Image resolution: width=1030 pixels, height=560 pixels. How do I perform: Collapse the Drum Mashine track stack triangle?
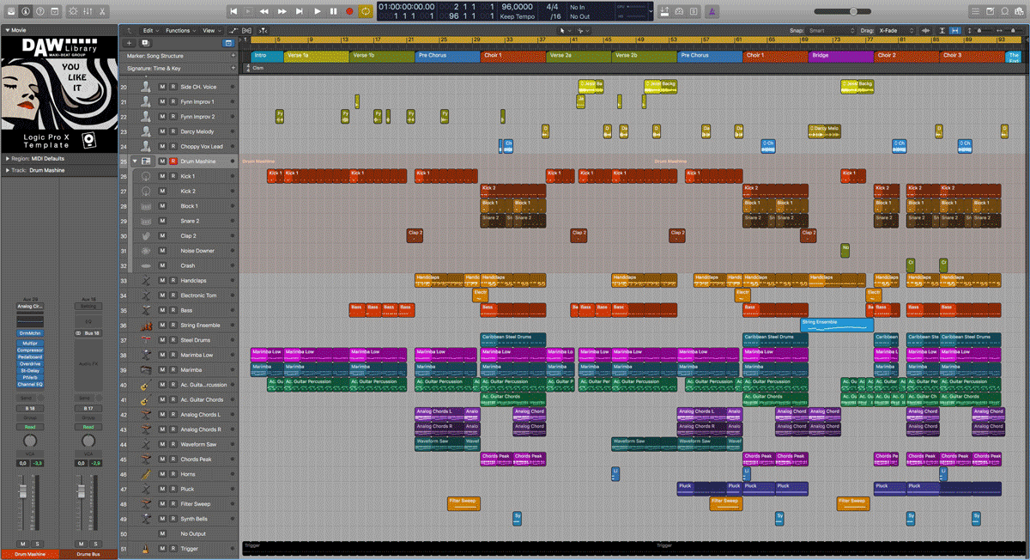135,161
